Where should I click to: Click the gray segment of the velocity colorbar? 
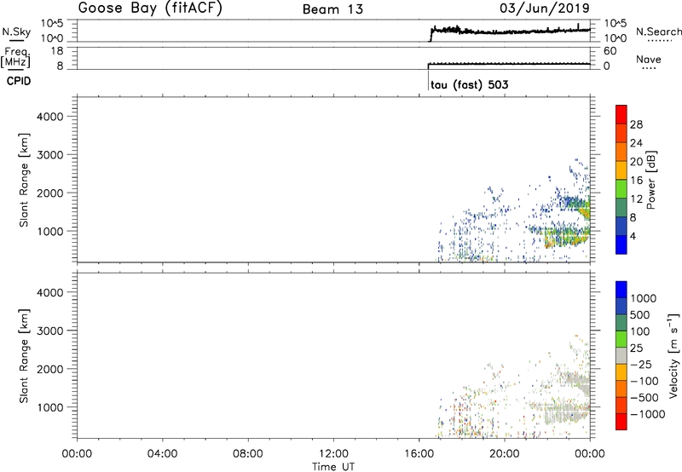click(621, 355)
